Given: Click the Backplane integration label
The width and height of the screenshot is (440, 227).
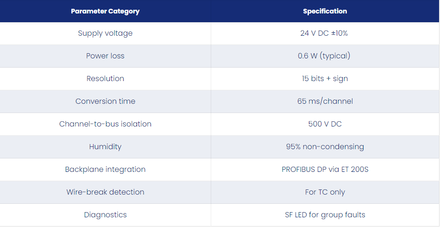Looking at the screenshot, I should click(105, 170).
